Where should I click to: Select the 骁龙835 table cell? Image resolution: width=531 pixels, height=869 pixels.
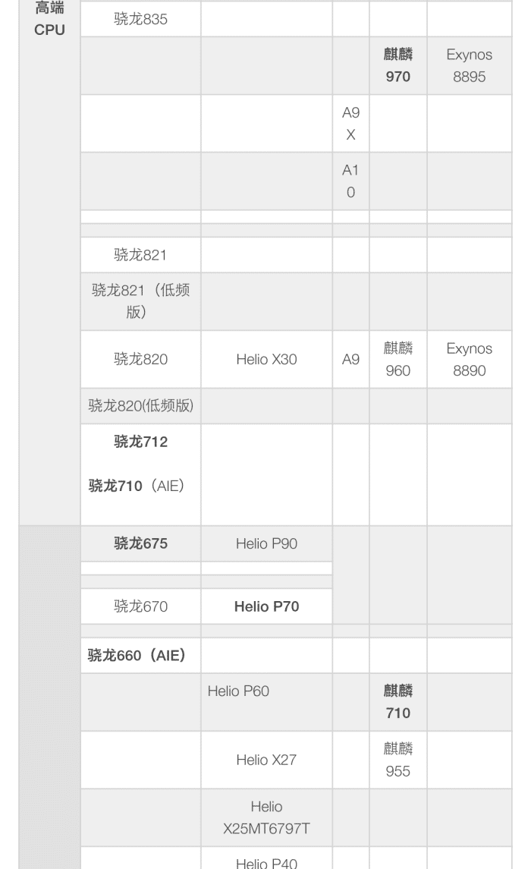coord(140,19)
